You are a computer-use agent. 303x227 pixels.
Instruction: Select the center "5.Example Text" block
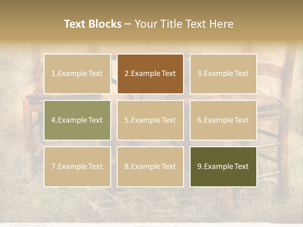[150, 120]
